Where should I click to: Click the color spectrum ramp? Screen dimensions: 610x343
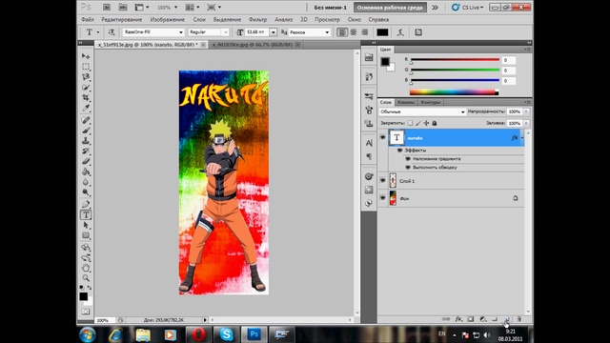click(454, 92)
